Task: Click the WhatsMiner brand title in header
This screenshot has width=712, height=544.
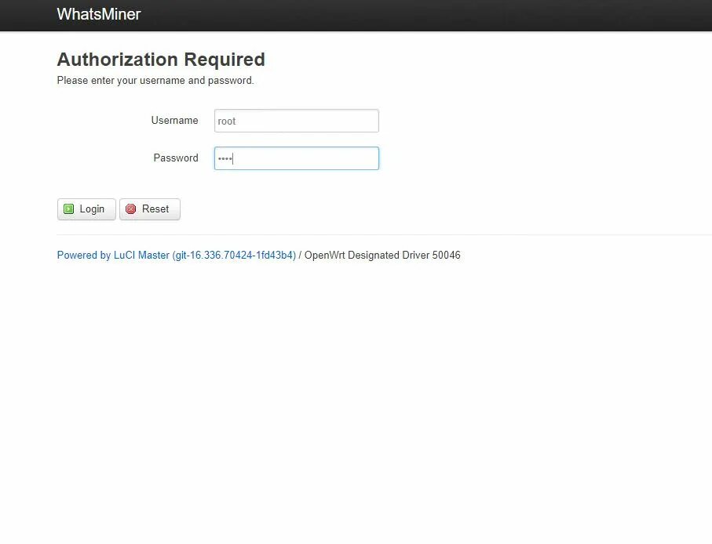Action: point(99,14)
